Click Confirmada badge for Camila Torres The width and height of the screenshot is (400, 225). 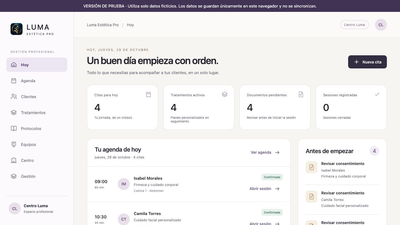click(x=272, y=212)
